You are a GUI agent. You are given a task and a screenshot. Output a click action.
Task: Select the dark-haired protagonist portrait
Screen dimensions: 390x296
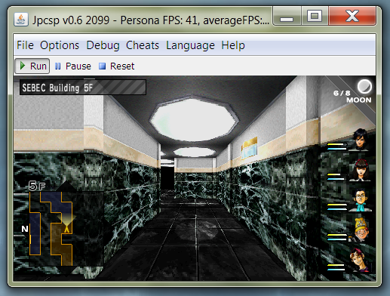tap(361, 139)
